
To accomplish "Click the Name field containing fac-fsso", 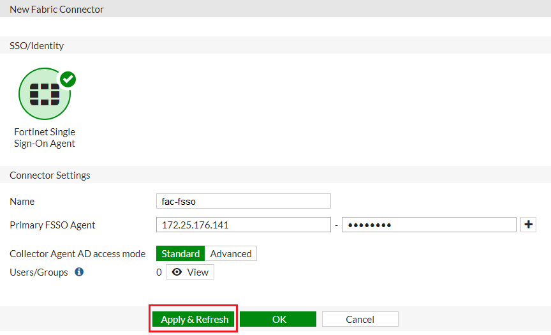I will 243,201.
